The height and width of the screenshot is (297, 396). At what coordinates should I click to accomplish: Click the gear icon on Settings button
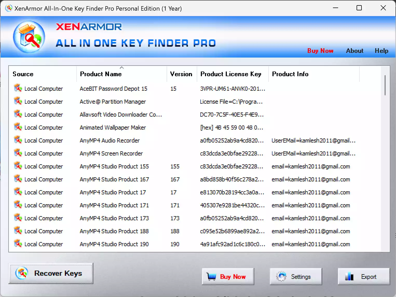(281, 277)
